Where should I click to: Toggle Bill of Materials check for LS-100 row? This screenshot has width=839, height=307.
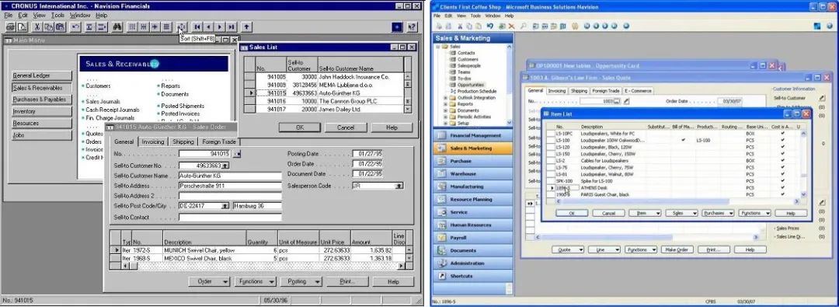(x=684, y=141)
